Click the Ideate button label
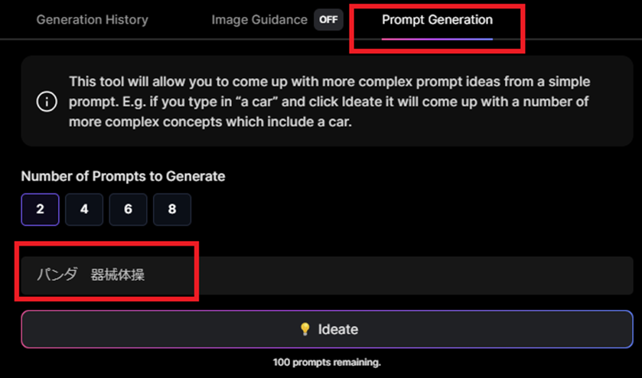The height and width of the screenshot is (378, 642). (x=338, y=329)
